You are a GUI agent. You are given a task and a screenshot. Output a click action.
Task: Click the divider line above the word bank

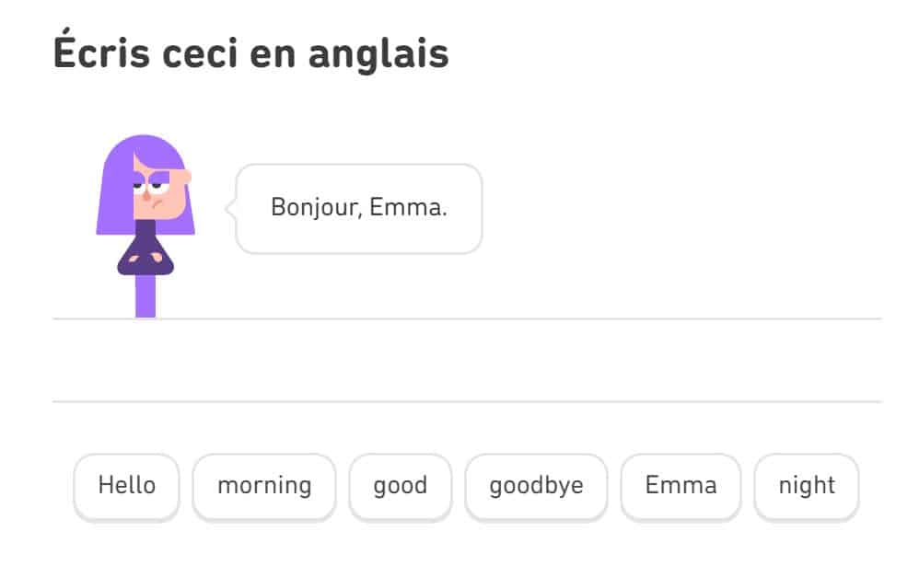point(467,402)
